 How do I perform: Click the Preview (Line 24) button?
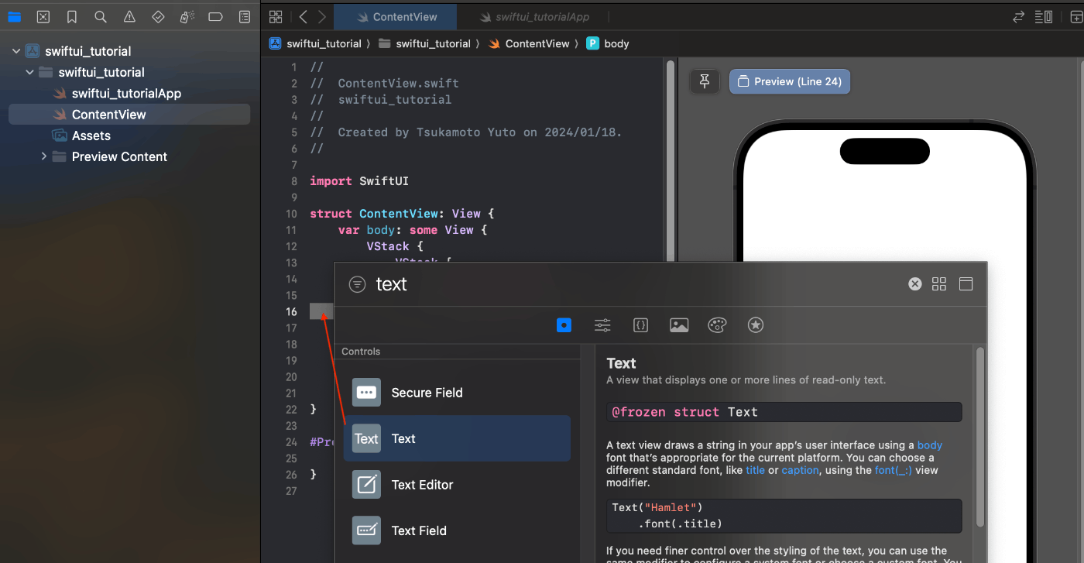[790, 81]
